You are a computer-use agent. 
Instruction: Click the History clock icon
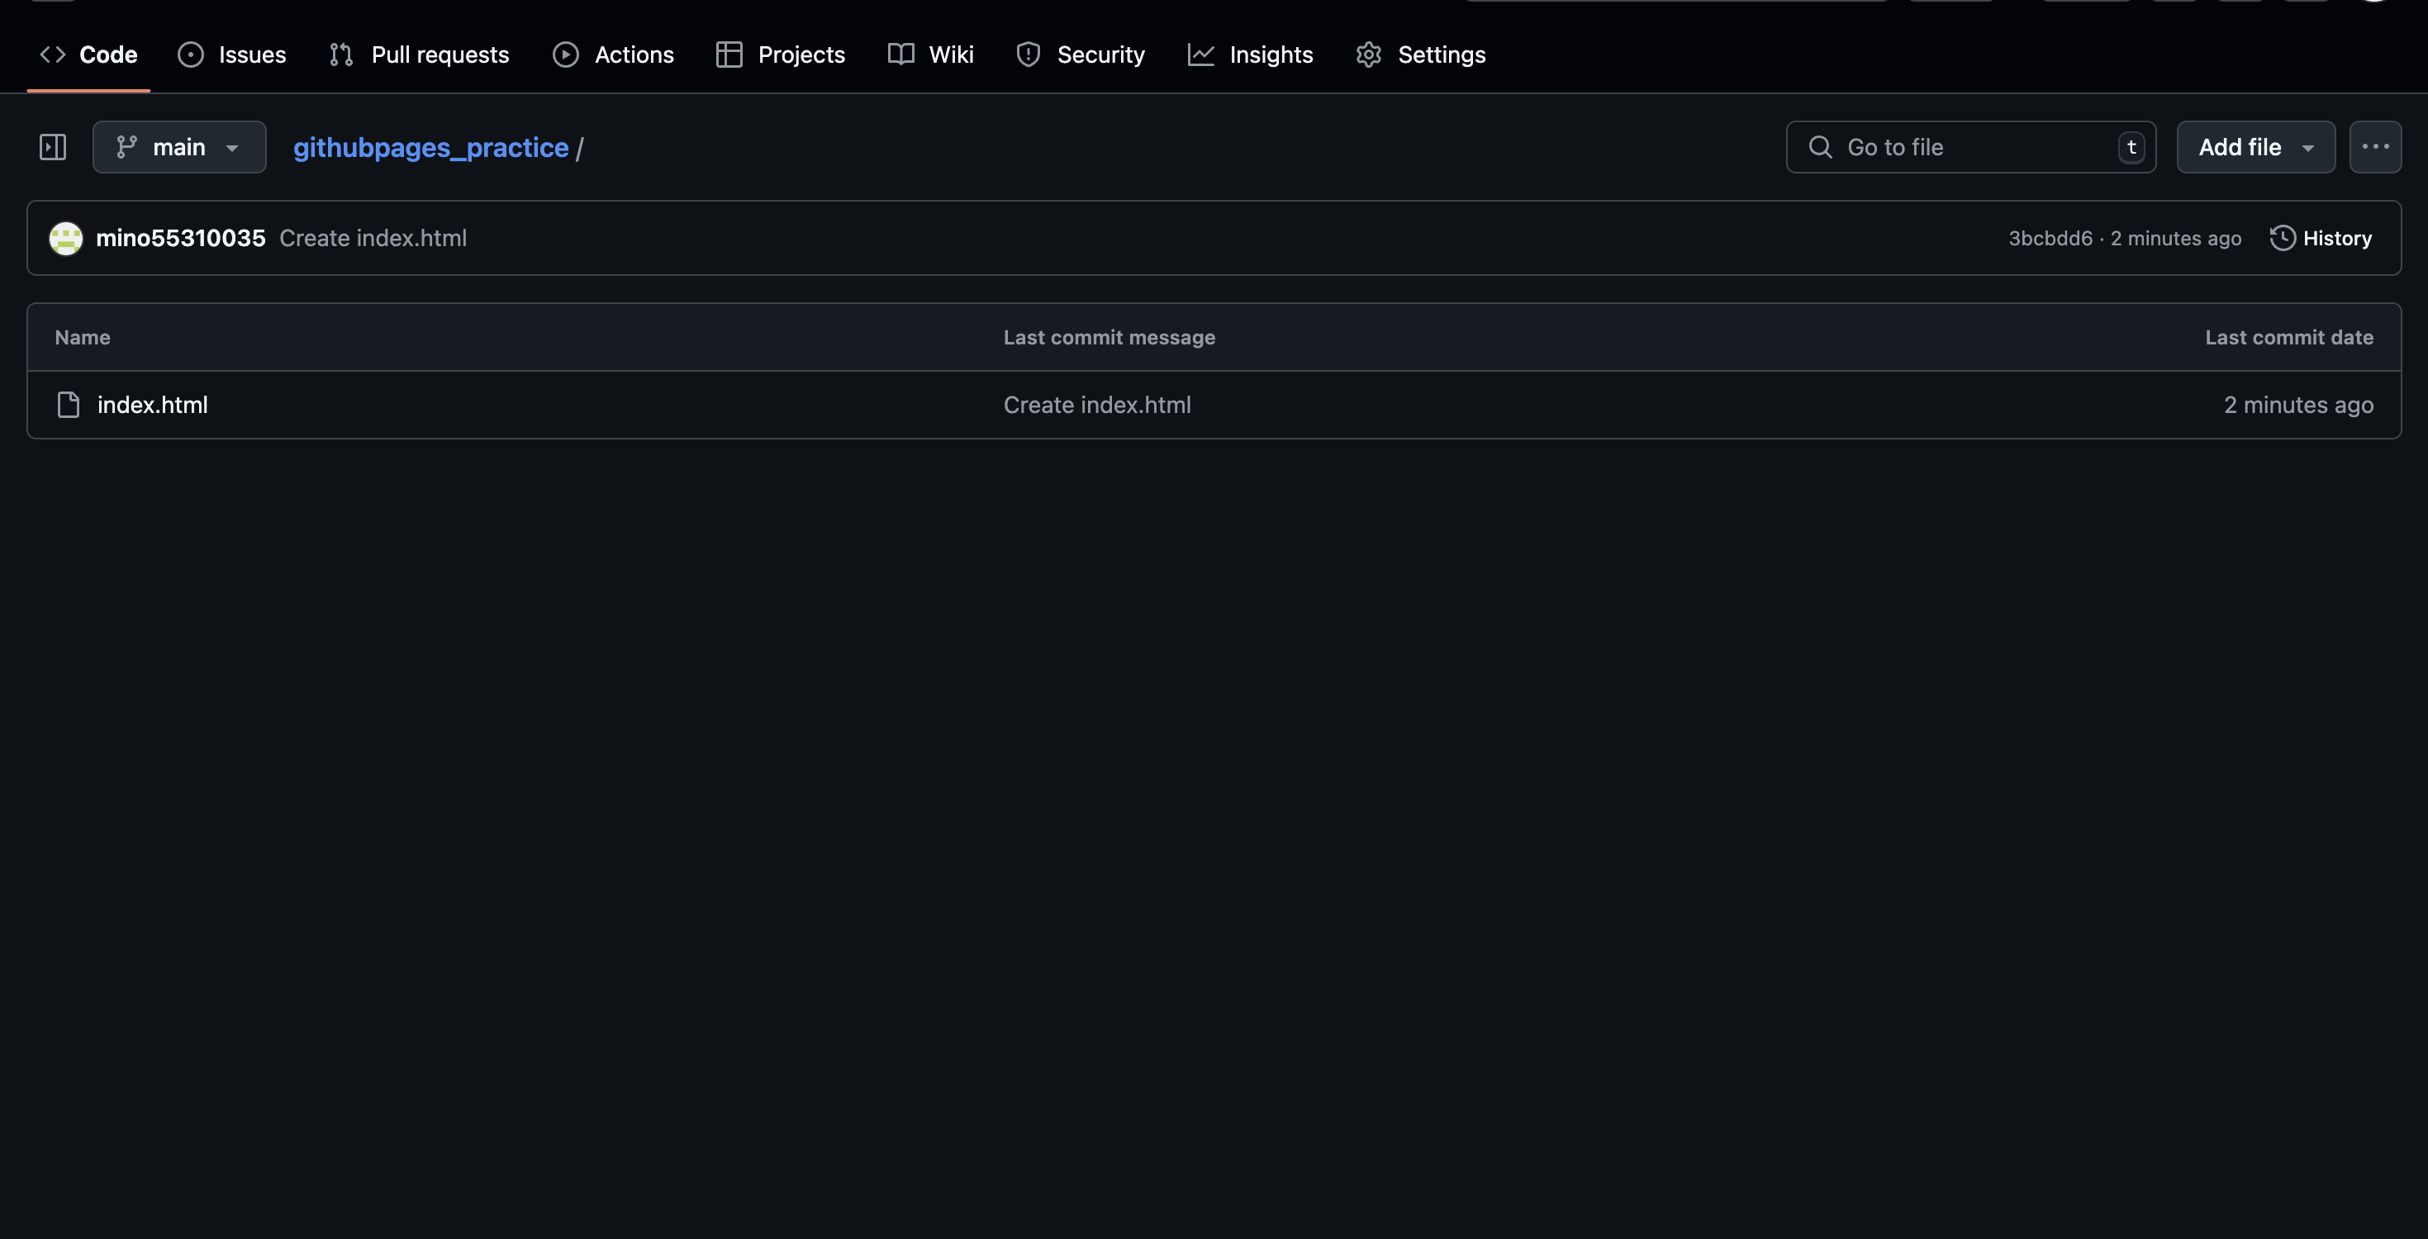[x=2282, y=237]
